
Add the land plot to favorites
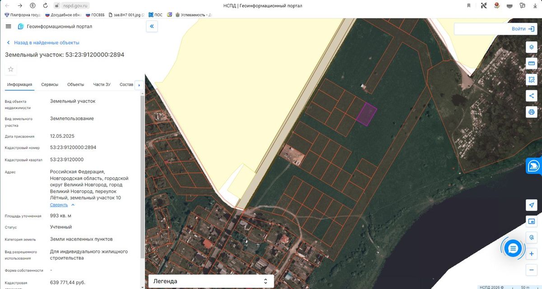11,69
